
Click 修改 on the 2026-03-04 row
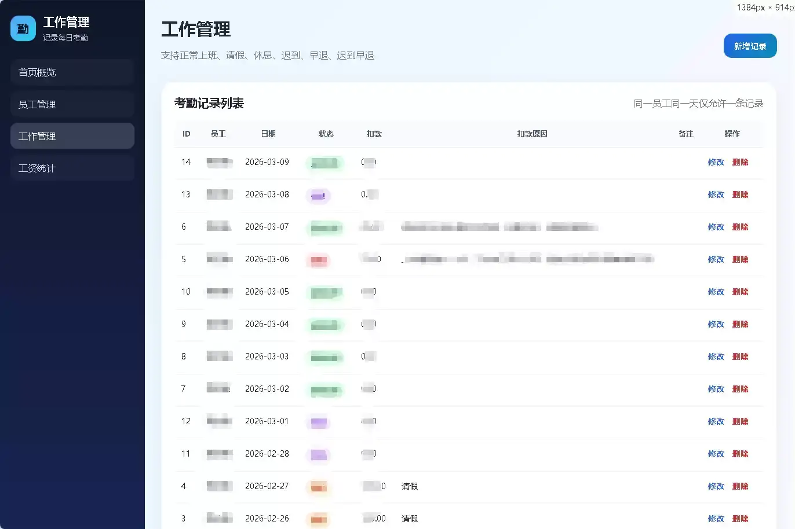click(716, 324)
